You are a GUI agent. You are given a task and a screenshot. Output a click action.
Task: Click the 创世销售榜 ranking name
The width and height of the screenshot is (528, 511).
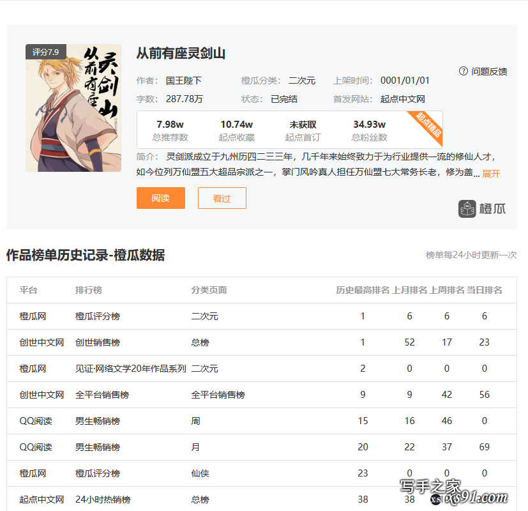98,342
